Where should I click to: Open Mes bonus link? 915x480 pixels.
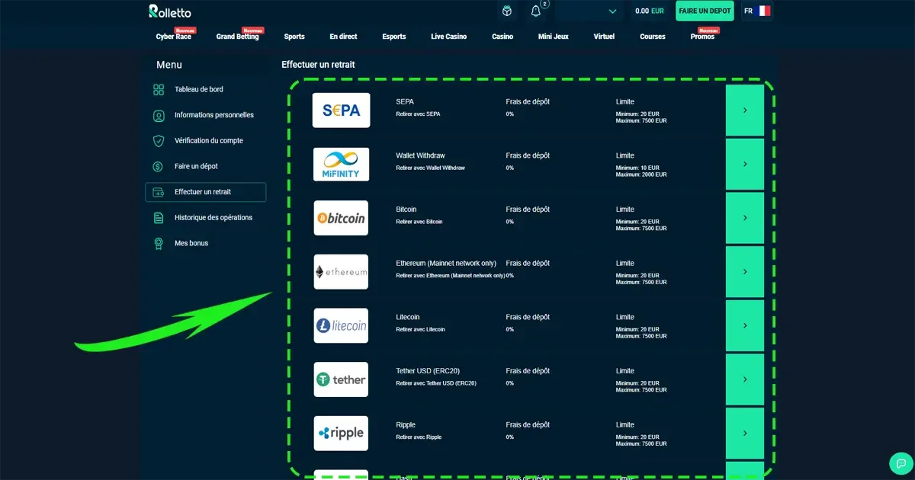[x=191, y=243]
